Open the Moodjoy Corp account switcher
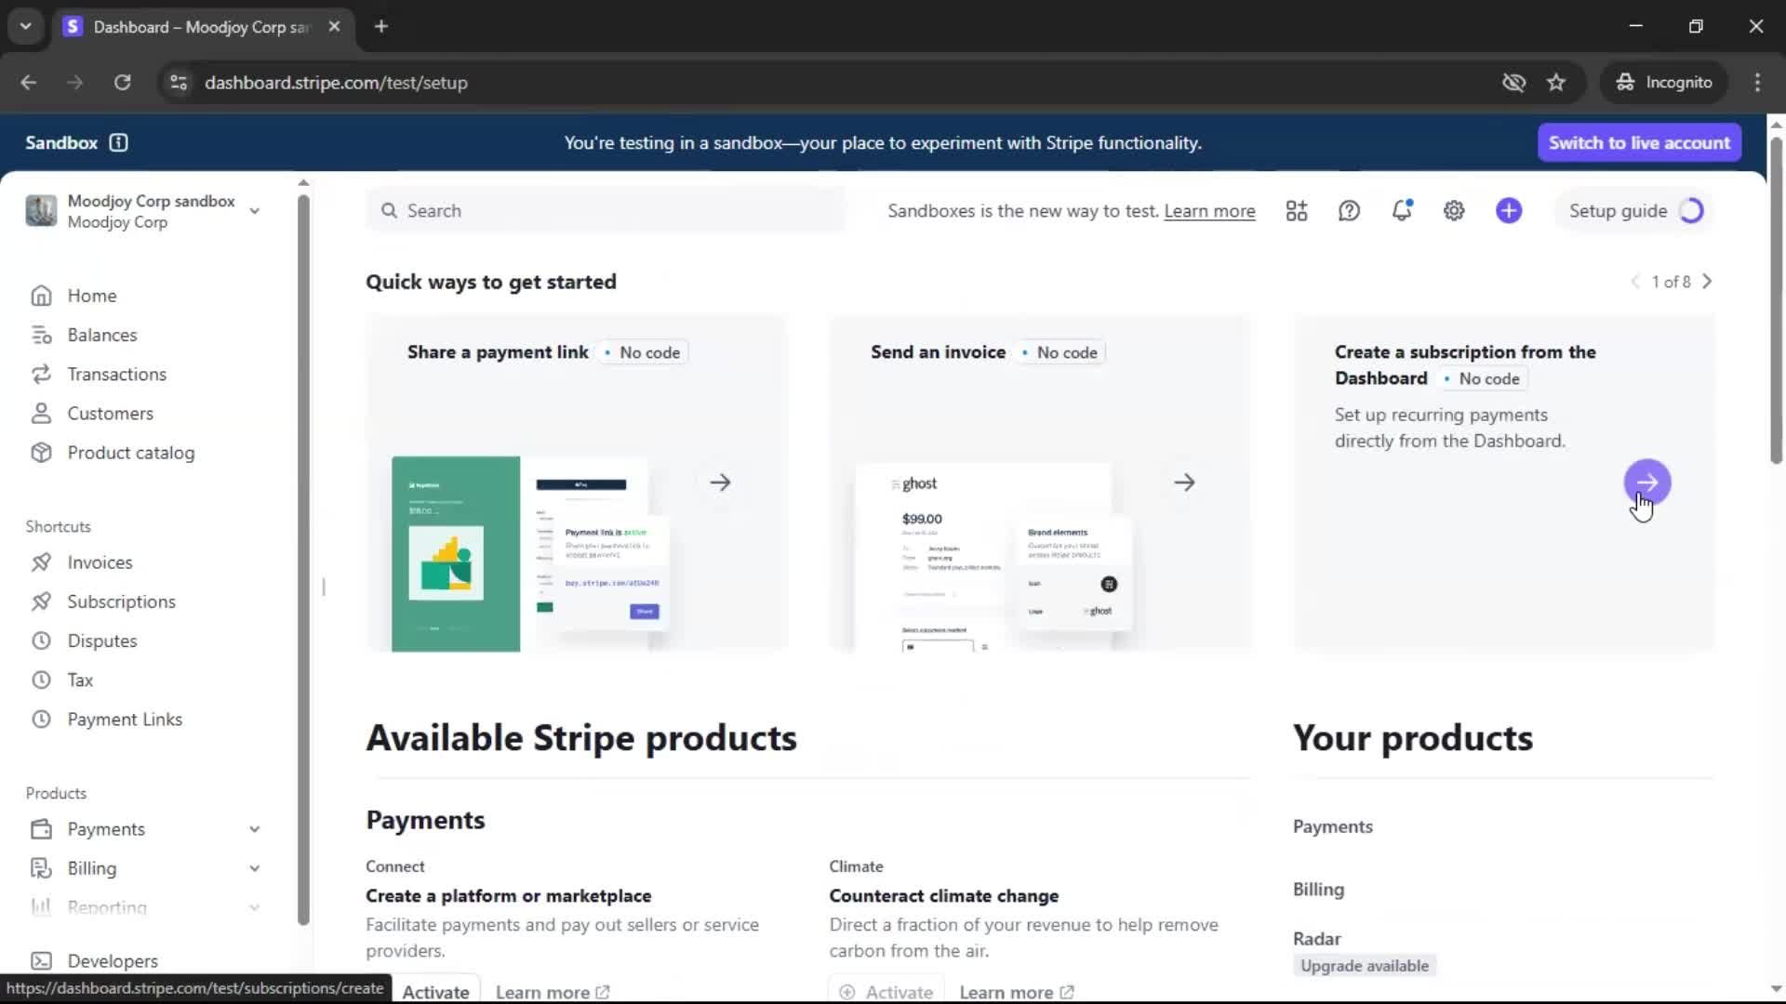Screen dimensions: 1786x1004 (144, 211)
